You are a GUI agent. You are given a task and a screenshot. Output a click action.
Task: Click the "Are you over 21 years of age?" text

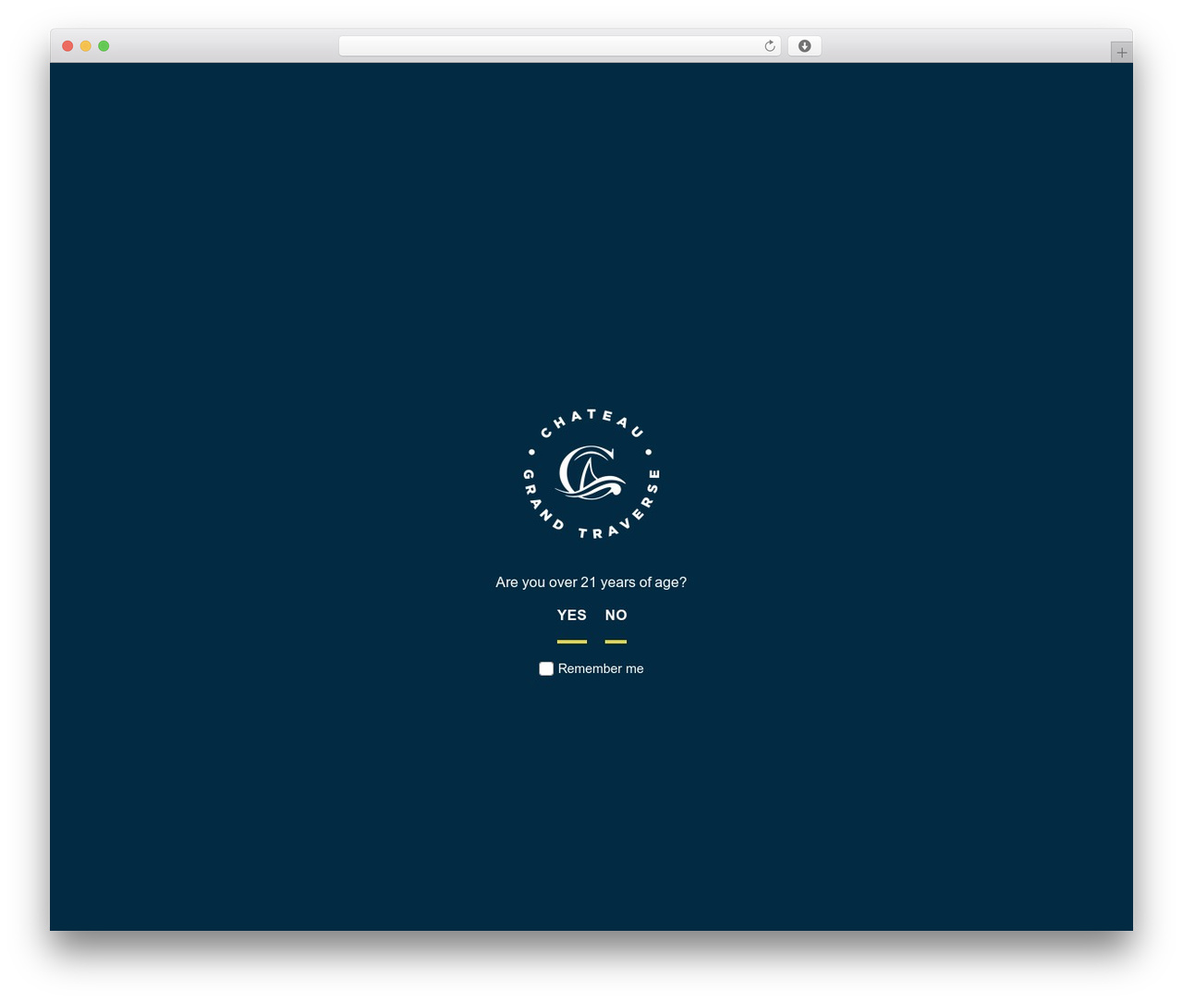(591, 582)
